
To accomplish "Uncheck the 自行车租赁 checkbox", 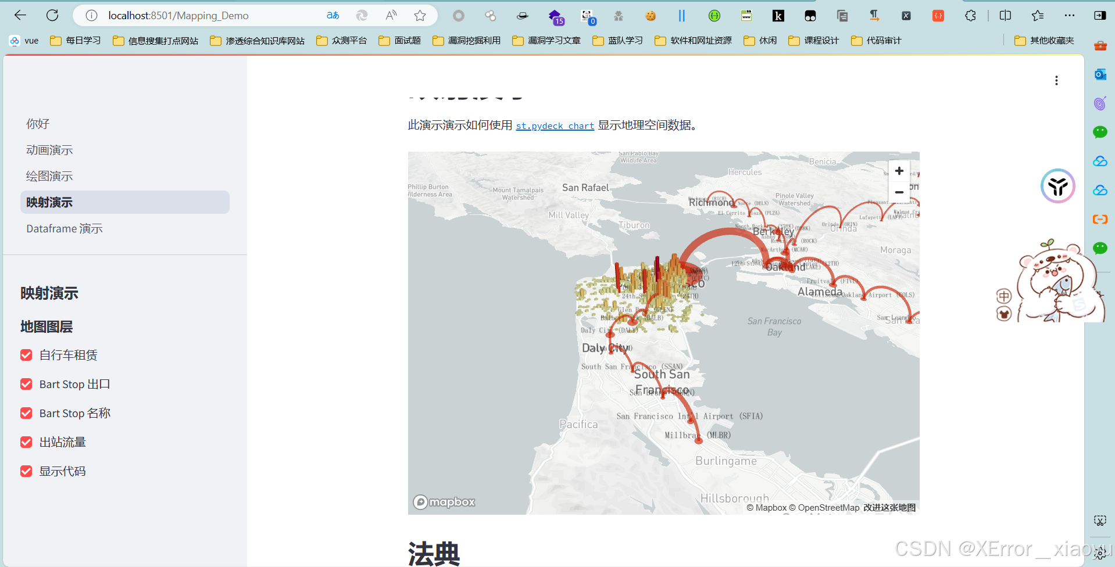I will pyautogui.click(x=26, y=355).
